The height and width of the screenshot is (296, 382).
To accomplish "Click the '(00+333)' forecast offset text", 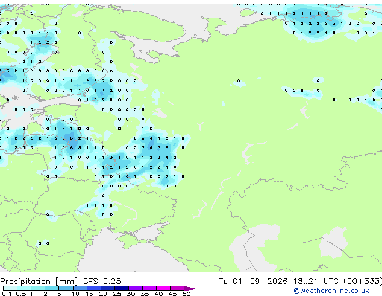I will click(363, 282).
